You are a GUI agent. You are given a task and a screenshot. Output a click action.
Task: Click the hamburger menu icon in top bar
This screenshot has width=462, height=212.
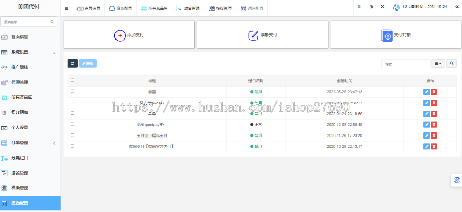(67, 8)
